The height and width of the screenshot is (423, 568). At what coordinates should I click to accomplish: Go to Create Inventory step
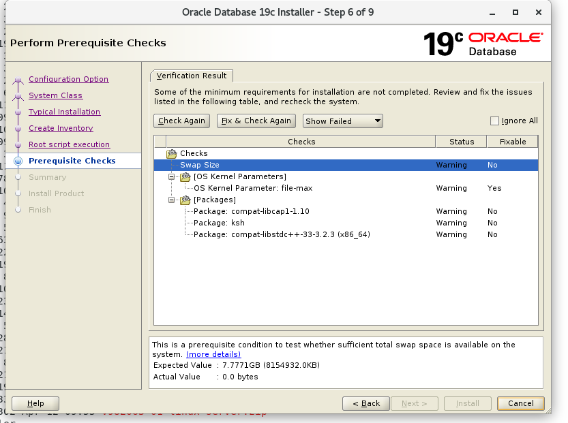(x=61, y=128)
